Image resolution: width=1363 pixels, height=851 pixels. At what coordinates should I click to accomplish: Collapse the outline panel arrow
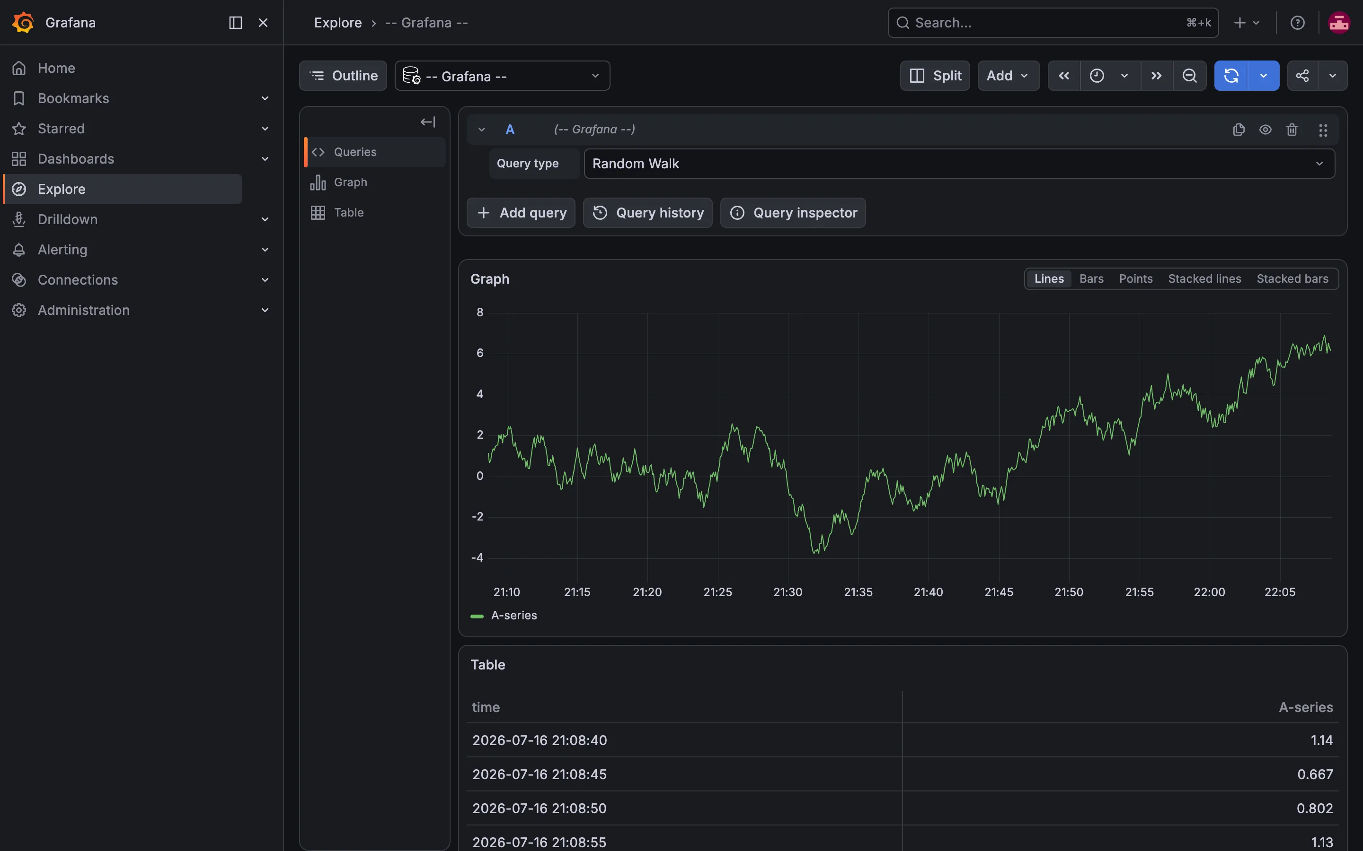click(x=428, y=122)
